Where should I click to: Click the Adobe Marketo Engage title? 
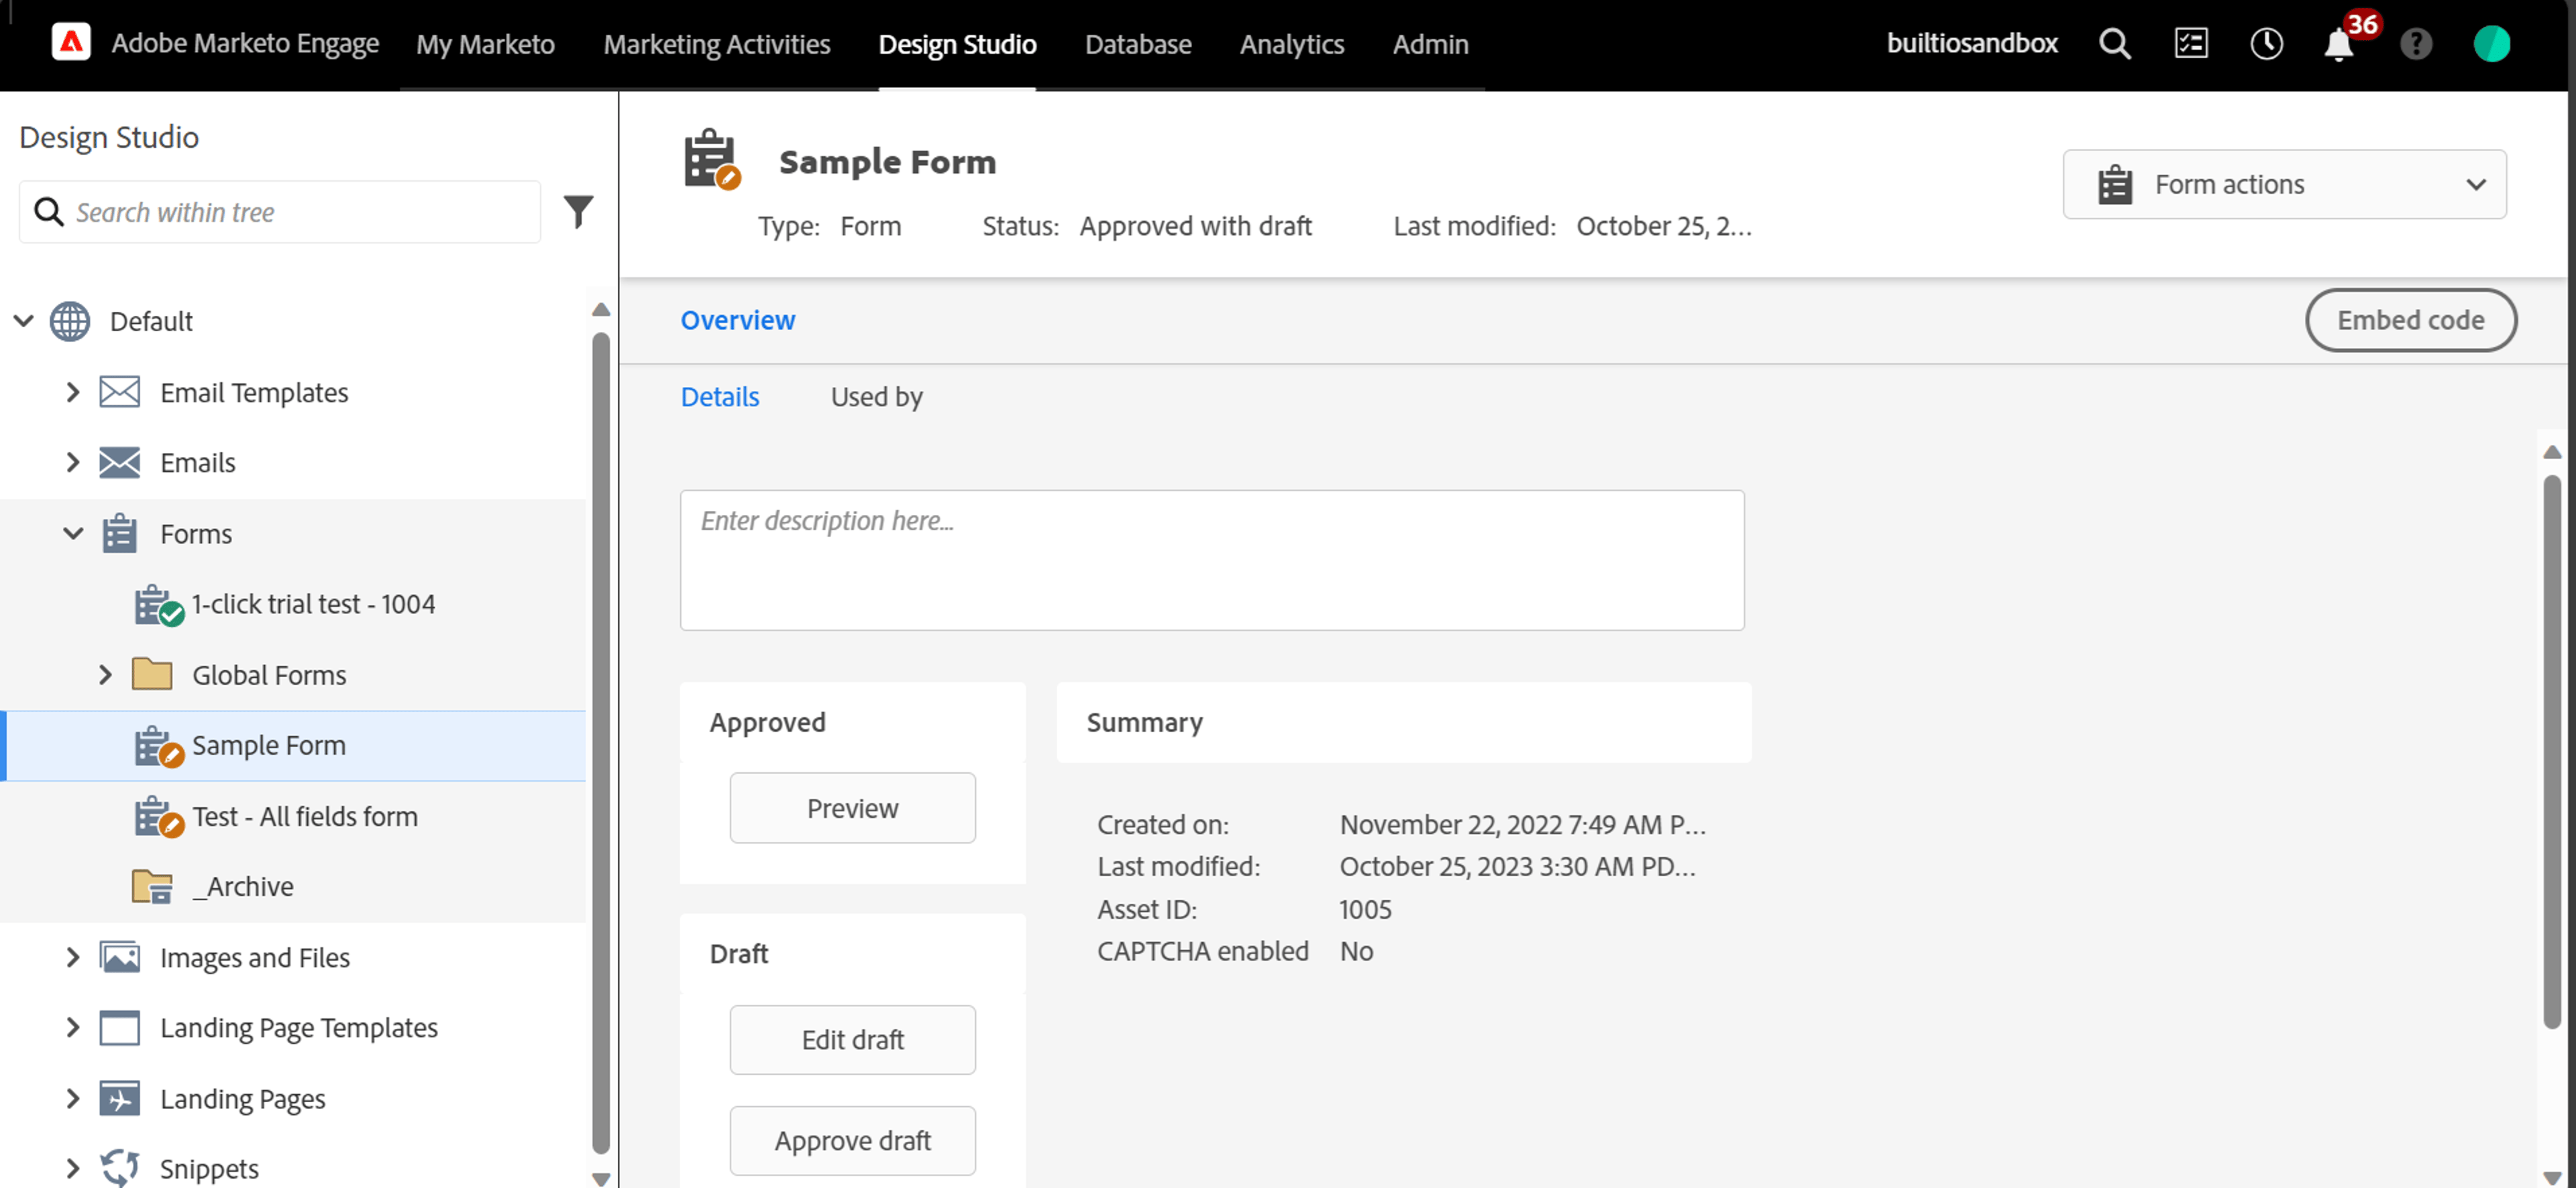pyautogui.click(x=245, y=43)
